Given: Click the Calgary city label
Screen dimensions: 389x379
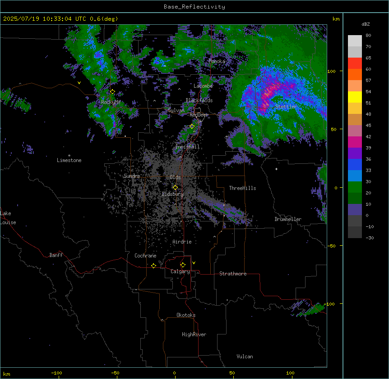Looking at the screenshot, I should point(180,271).
